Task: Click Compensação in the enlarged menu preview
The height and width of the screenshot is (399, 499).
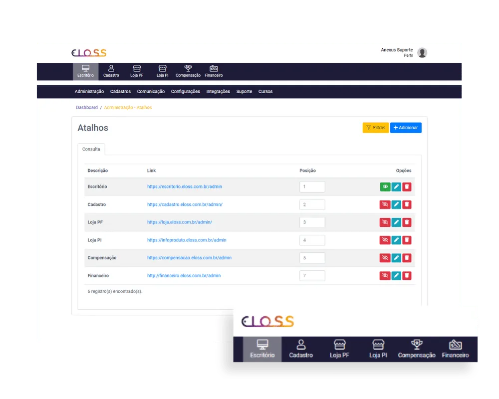Action: click(x=417, y=349)
